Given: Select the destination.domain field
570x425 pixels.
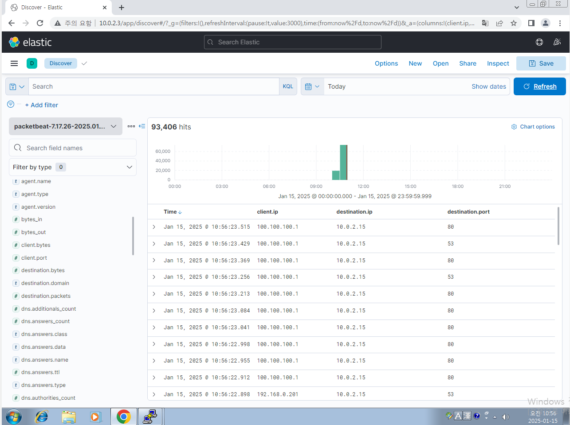Looking at the screenshot, I should point(45,283).
